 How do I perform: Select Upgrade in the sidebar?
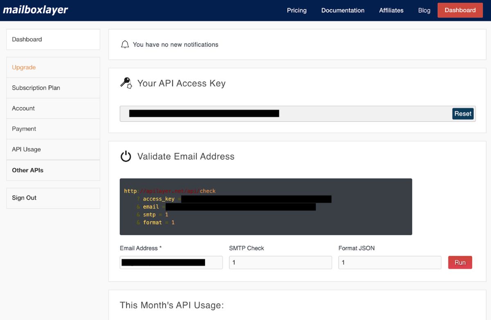tap(23, 67)
